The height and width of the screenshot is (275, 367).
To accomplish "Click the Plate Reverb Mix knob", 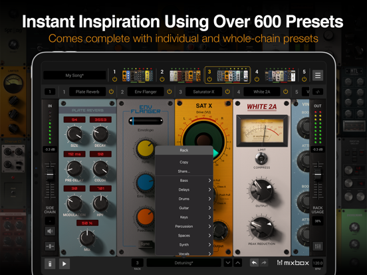I will pyautogui.click(x=87, y=238).
